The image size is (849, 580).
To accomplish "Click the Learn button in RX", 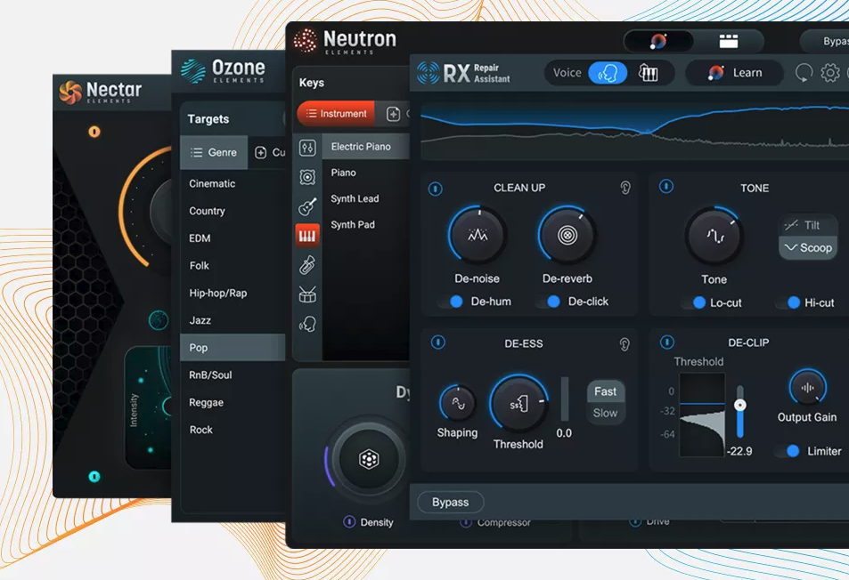I will 734,72.
